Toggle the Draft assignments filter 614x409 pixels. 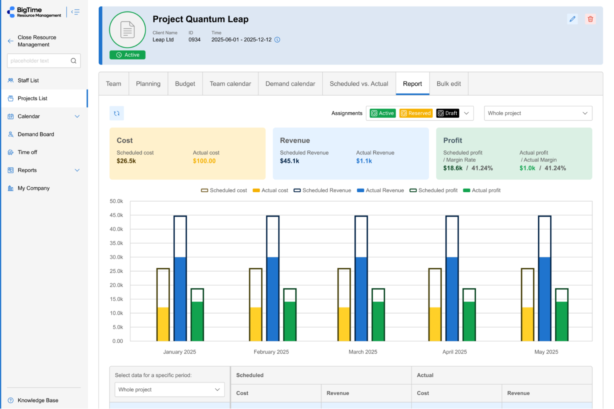447,113
